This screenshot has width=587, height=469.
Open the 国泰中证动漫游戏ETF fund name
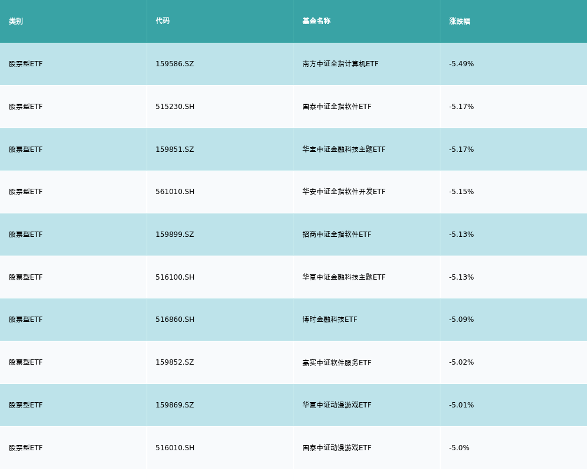(x=336, y=448)
